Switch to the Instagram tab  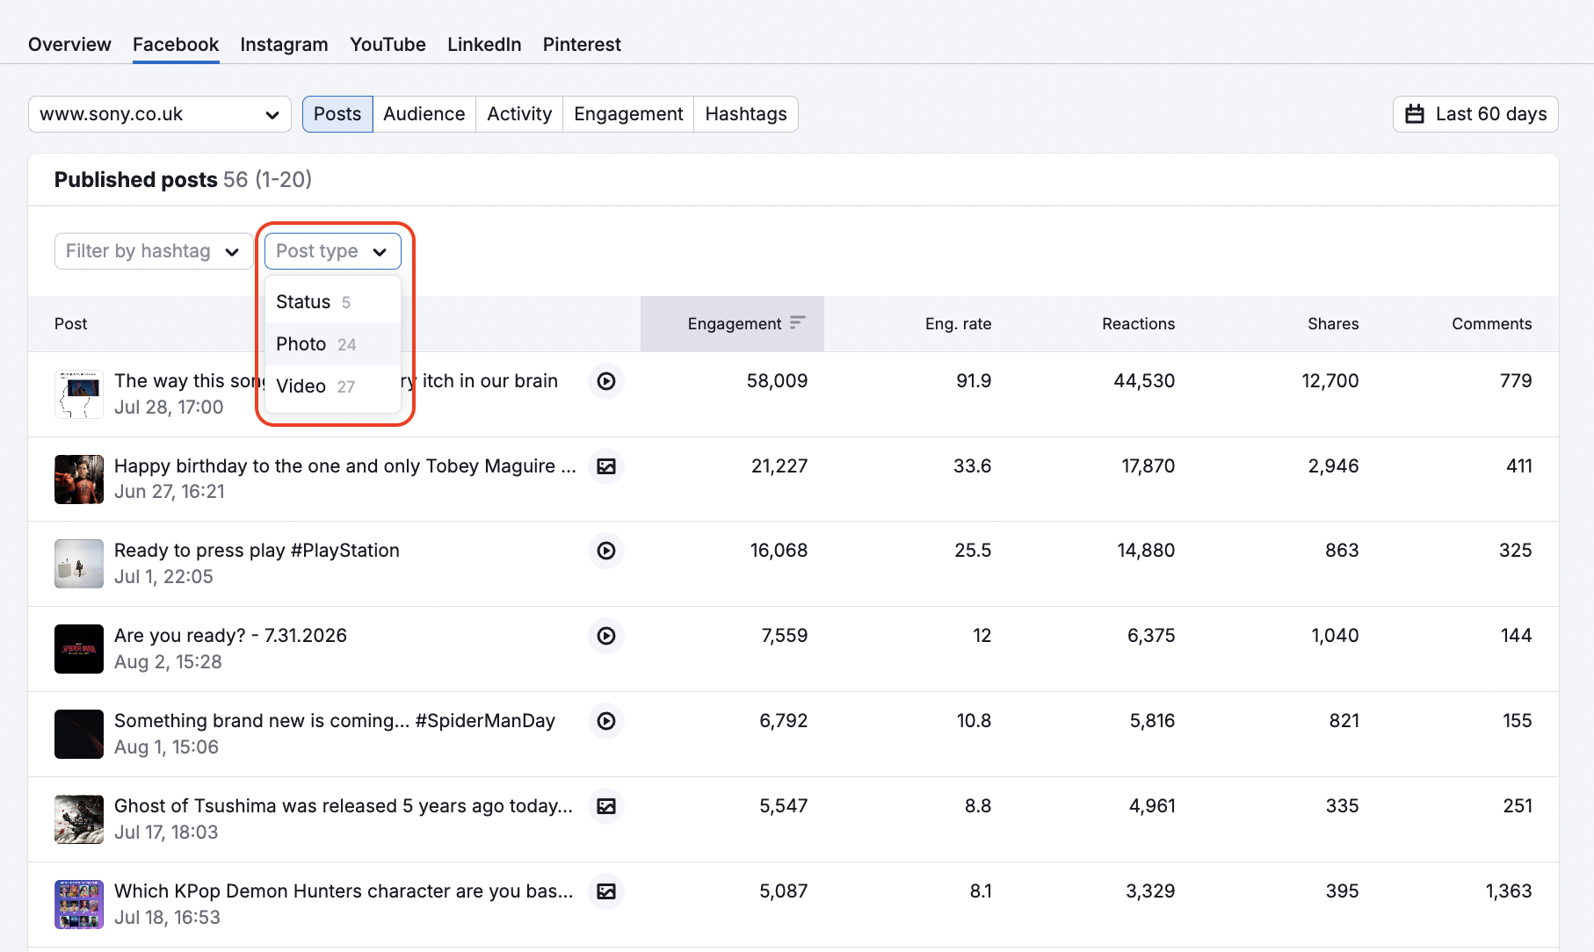click(x=284, y=44)
